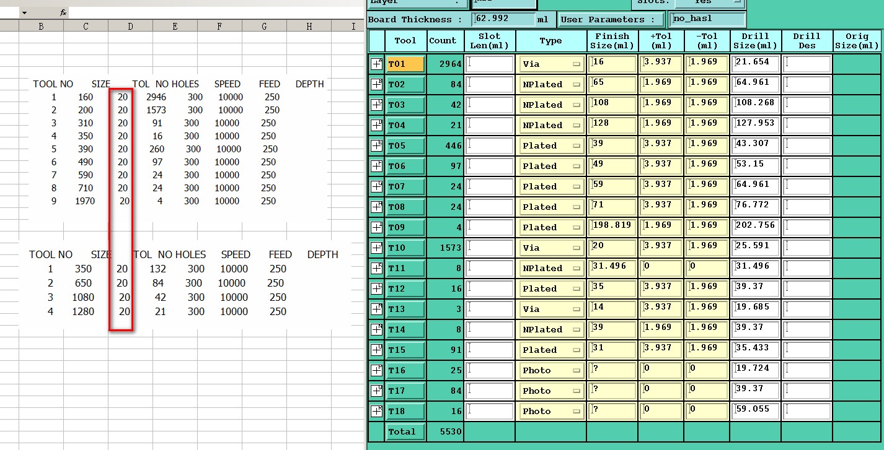Click the plus icon beside tool T18
Viewport: 884px width, 450px height.
pyautogui.click(x=376, y=411)
